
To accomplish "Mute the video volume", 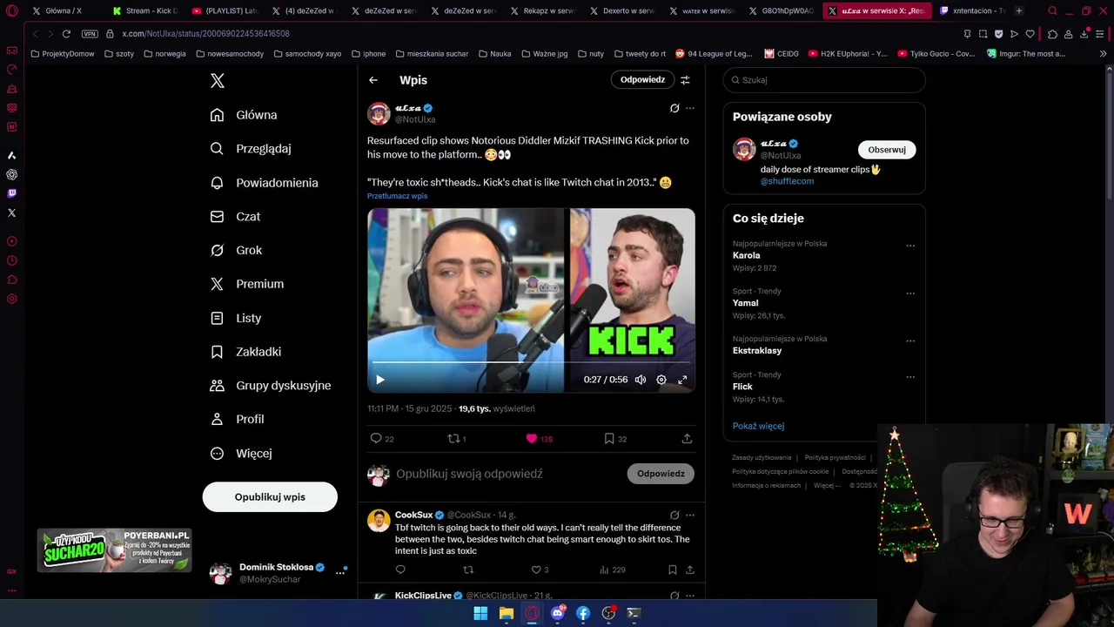I will [x=641, y=380].
